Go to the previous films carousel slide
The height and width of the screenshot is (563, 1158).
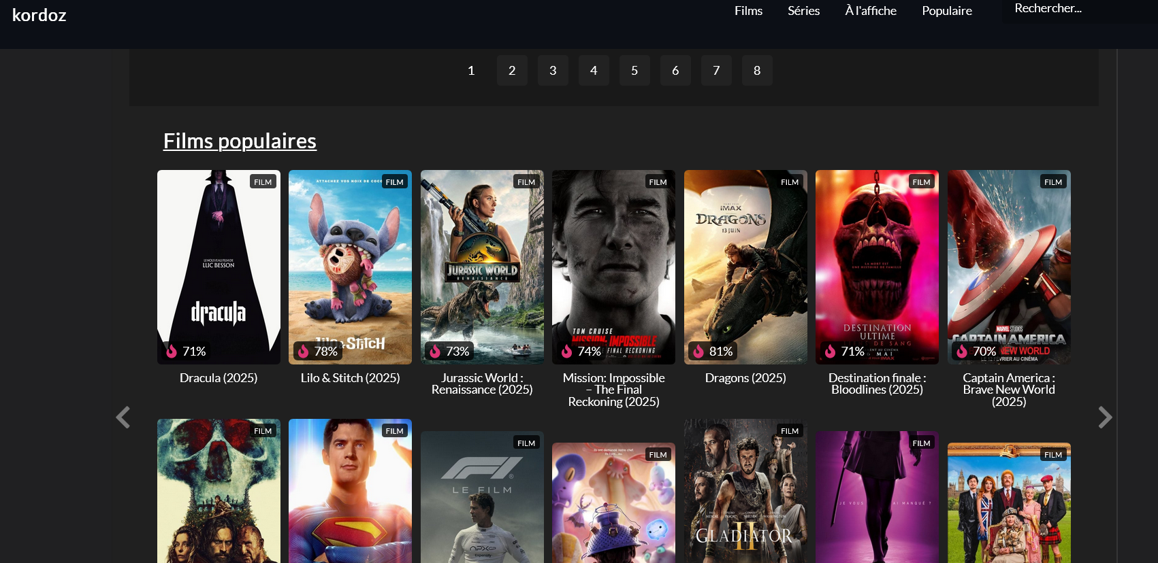(123, 417)
